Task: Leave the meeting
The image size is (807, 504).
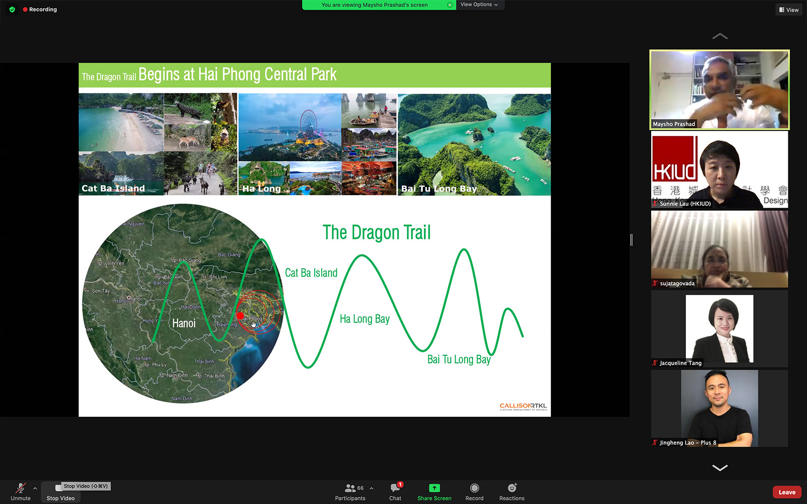Action: (x=786, y=492)
